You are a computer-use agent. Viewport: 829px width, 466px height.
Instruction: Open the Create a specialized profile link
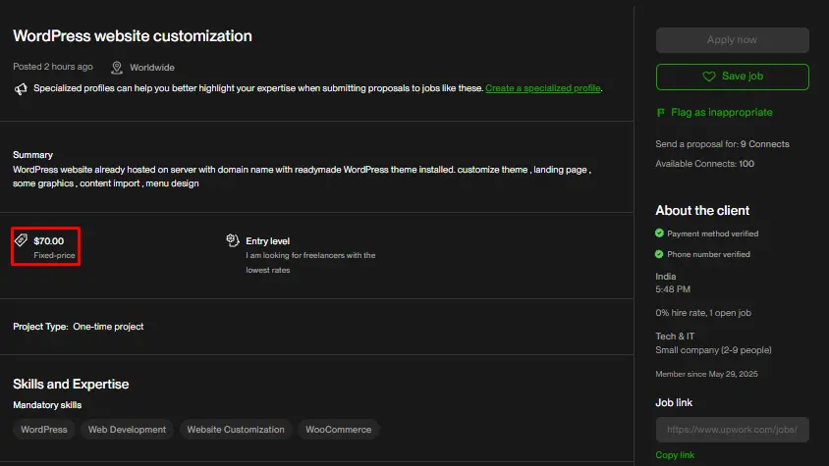point(542,88)
